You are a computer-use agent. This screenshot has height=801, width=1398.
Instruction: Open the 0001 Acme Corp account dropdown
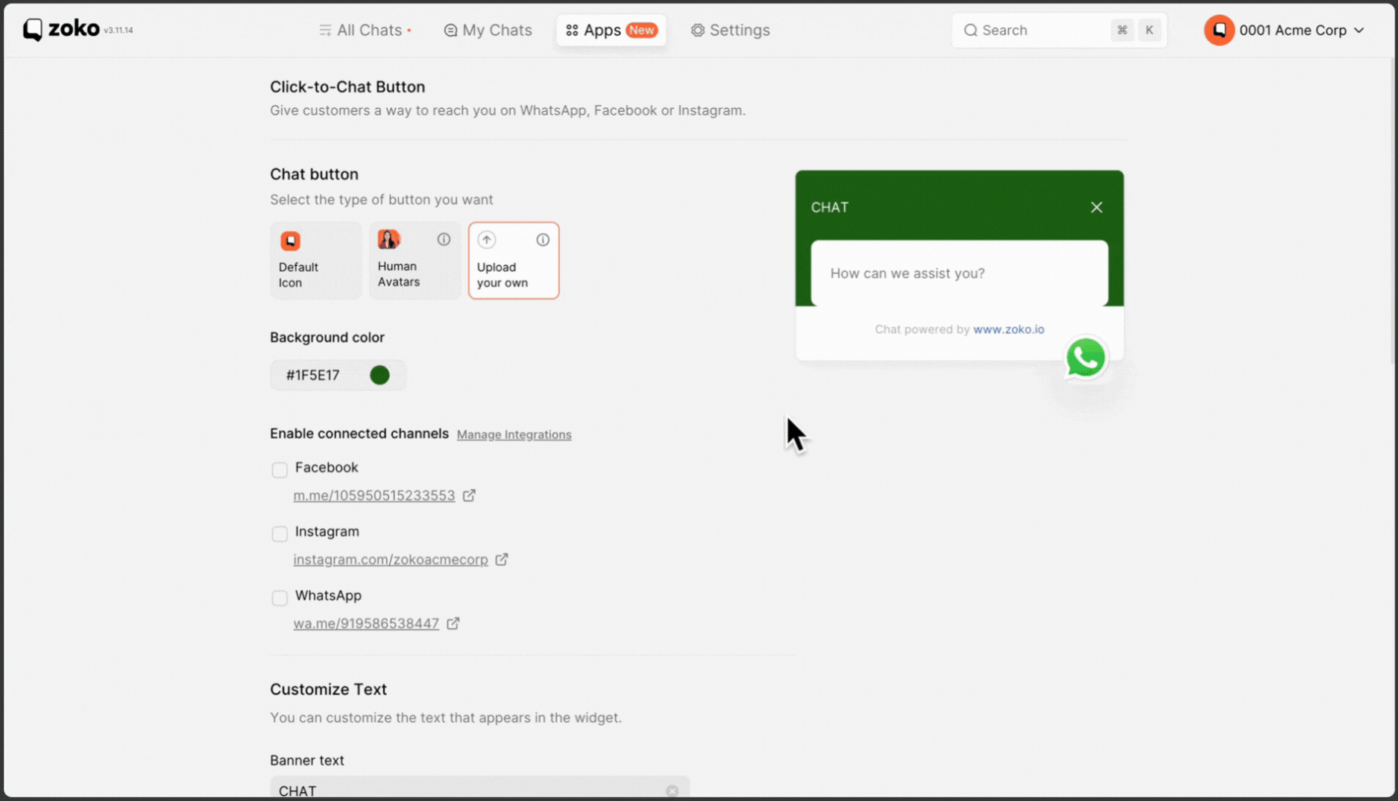click(1285, 30)
